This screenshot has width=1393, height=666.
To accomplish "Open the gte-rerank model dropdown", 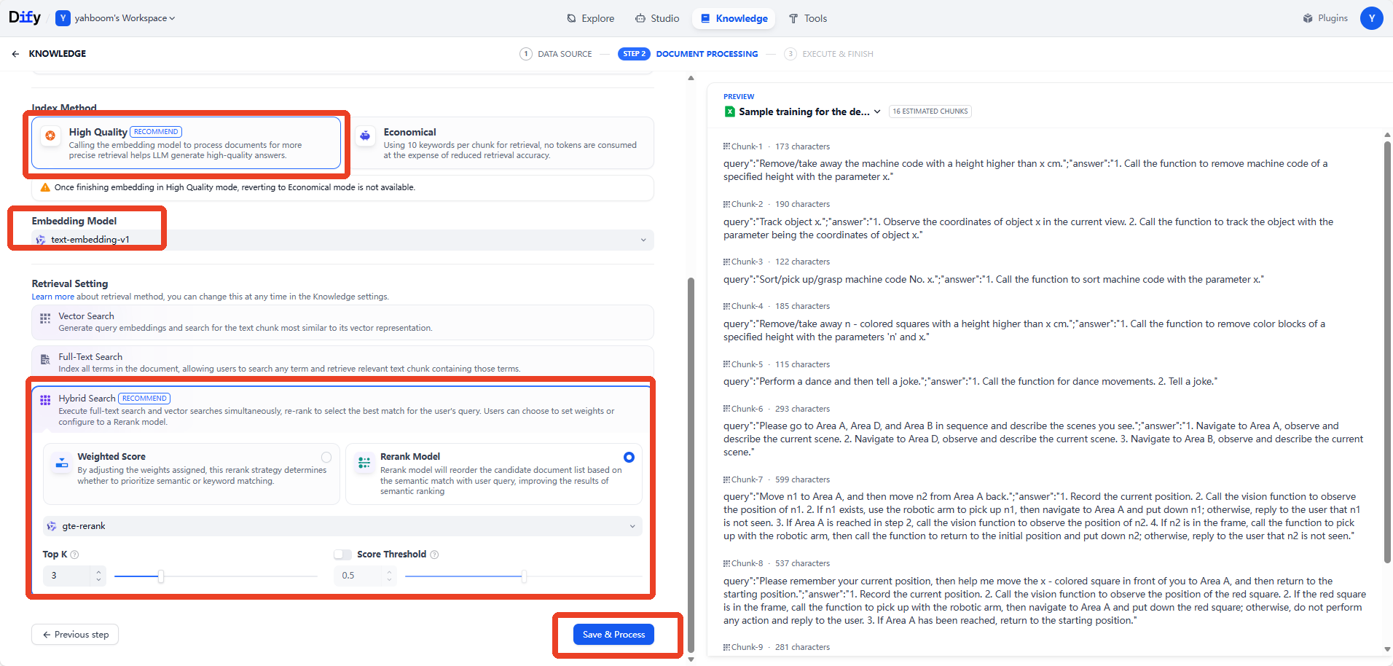I will coord(342,526).
